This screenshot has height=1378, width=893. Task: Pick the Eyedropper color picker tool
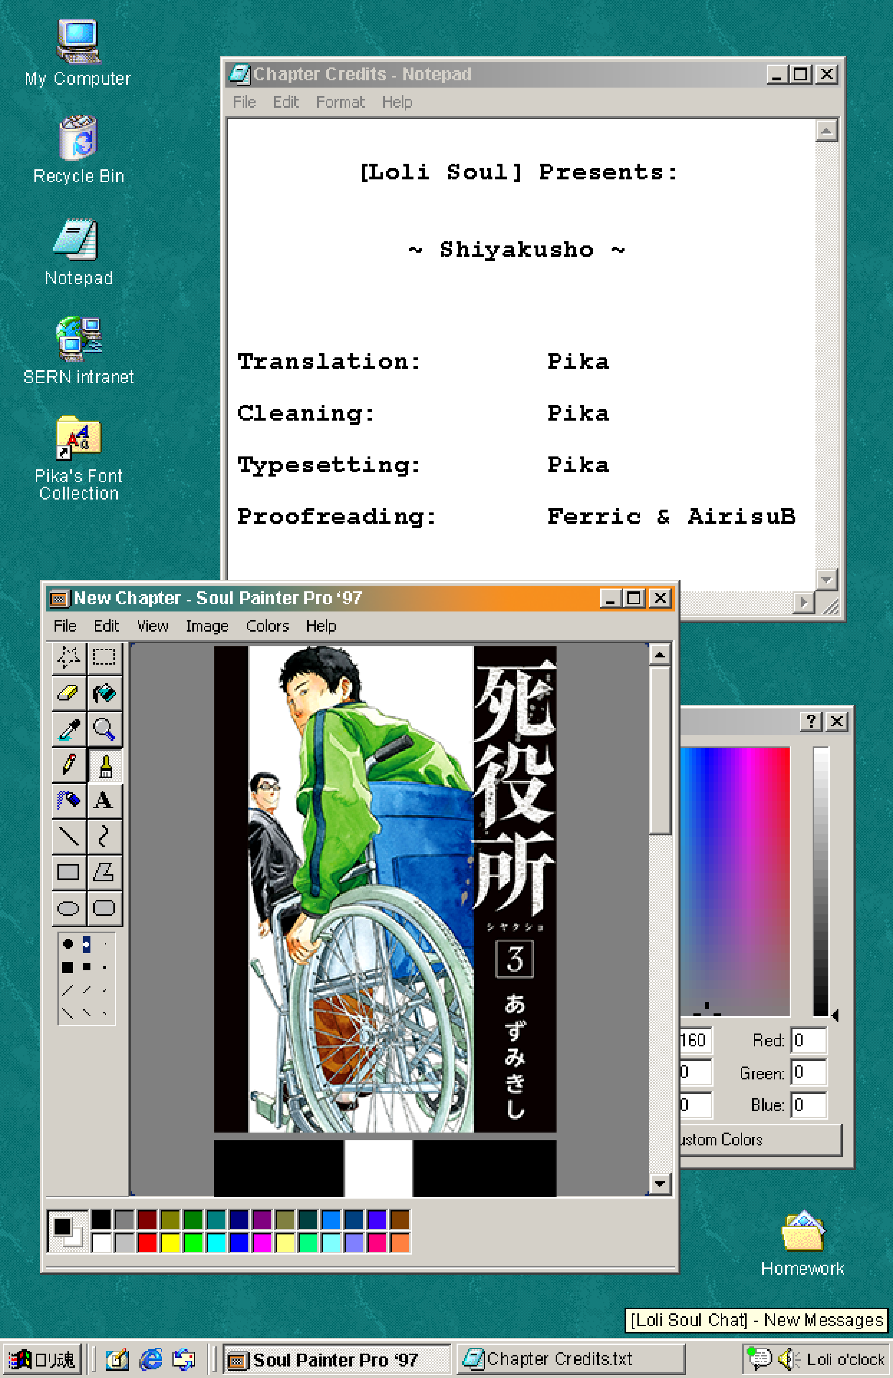(69, 729)
